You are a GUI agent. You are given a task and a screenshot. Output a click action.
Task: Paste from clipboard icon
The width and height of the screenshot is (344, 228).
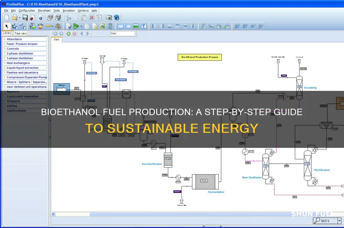click(x=84, y=18)
